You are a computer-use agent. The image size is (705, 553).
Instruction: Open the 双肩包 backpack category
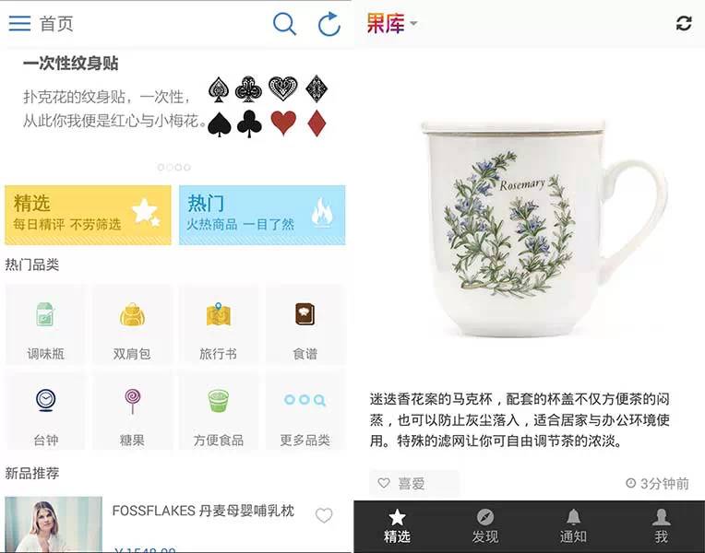[132, 324]
